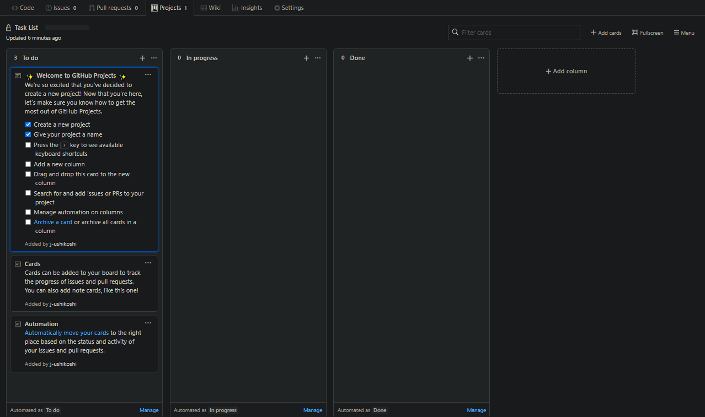Click the Updated 6 minutes ago text
The image size is (705, 417).
pyautogui.click(x=34, y=38)
